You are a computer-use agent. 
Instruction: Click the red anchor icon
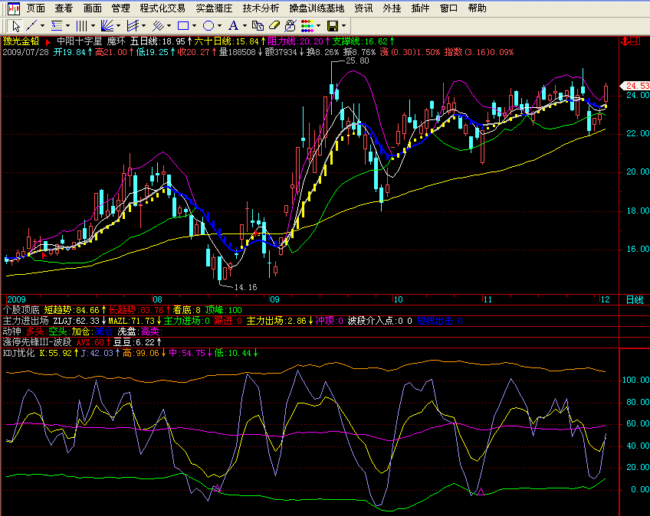pyautogui.click(x=625, y=41)
